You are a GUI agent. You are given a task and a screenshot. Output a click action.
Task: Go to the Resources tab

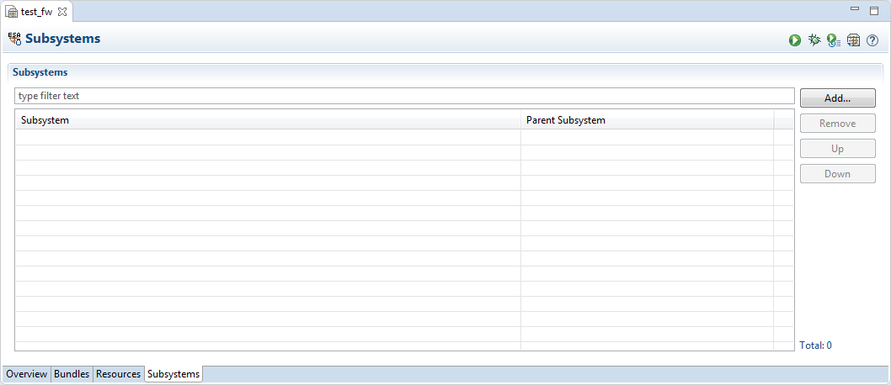point(118,374)
